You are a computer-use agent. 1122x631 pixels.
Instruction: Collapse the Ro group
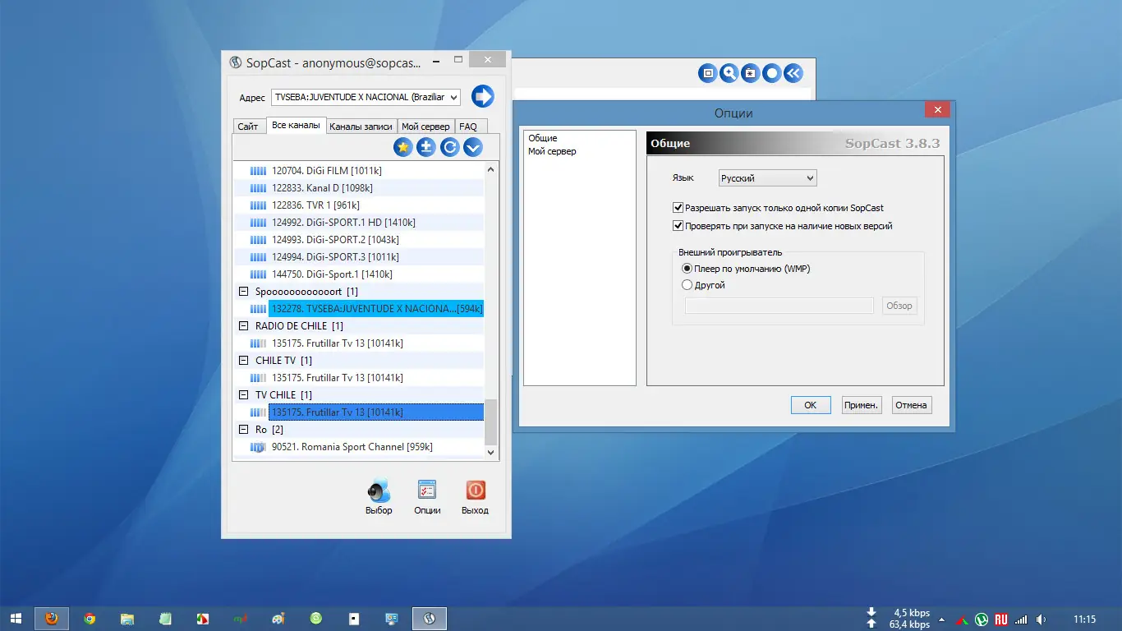(x=244, y=430)
